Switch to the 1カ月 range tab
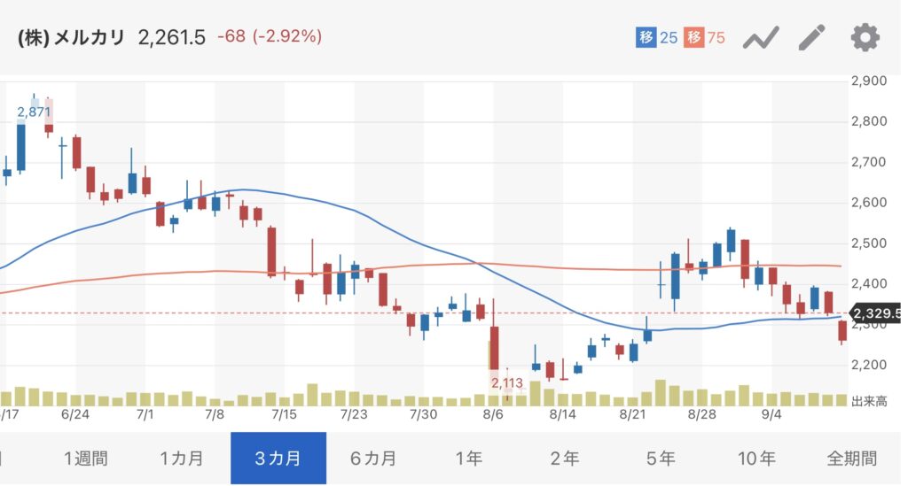908x486 pixels. pyautogui.click(x=182, y=459)
